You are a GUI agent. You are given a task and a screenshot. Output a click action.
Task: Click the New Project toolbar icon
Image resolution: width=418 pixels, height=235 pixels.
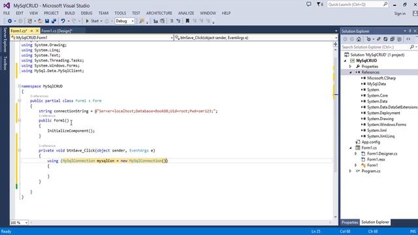[30, 21]
